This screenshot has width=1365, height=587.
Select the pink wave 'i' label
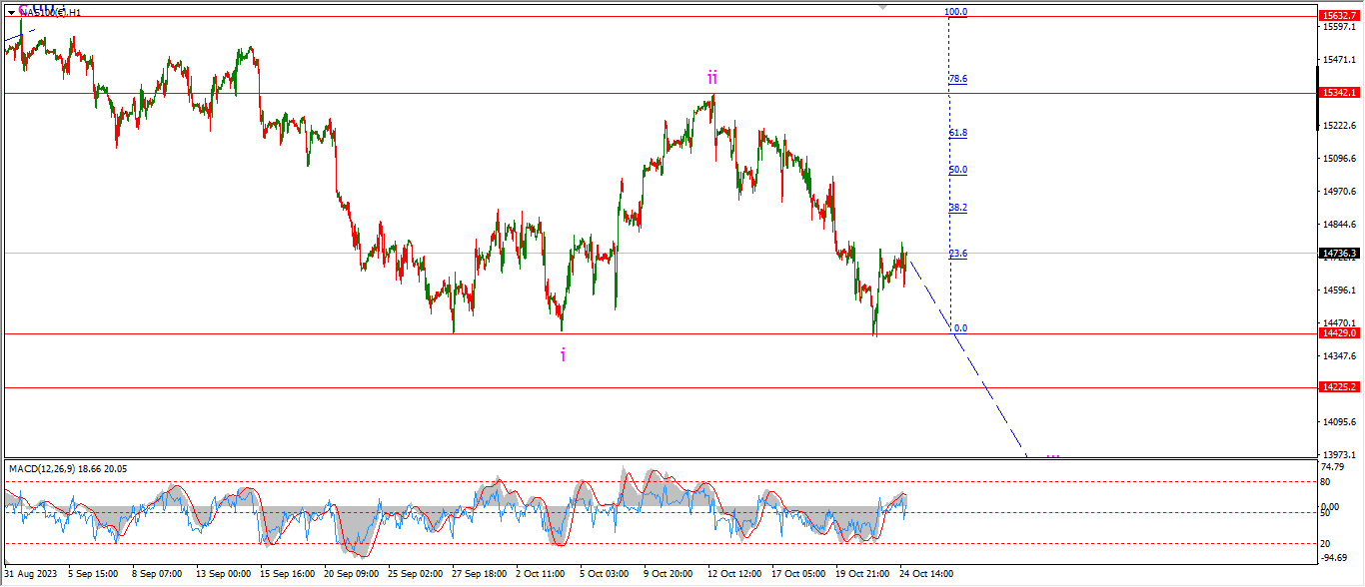pos(563,354)
